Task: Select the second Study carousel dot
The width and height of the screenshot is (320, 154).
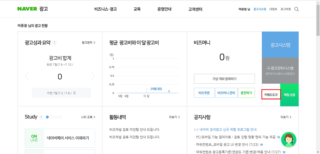Action: (x=51, y=117)
